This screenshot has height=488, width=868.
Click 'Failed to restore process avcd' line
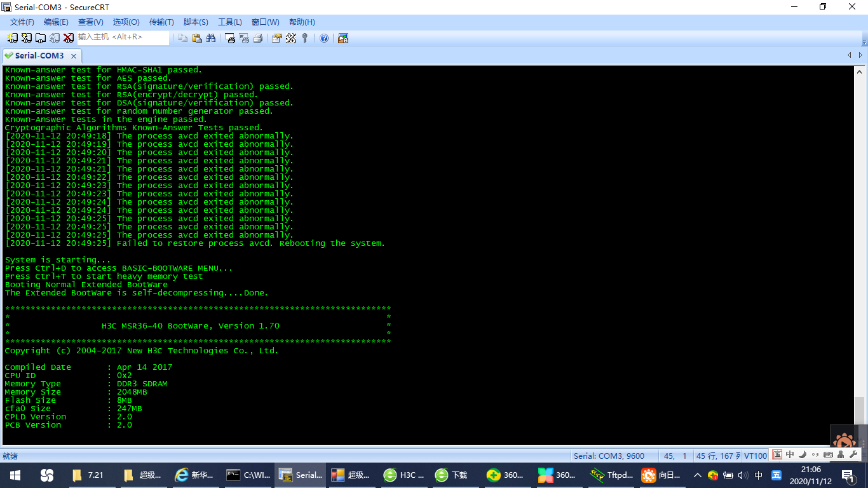(x=194, y=243)
